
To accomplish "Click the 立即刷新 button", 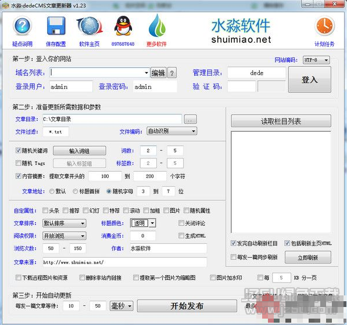I will tap(308, 258).
